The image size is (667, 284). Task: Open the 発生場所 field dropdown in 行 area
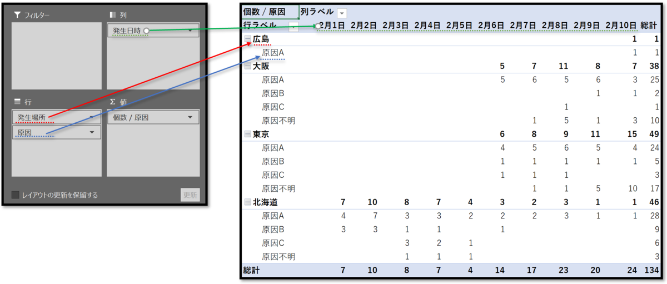(x=92, y=117)
